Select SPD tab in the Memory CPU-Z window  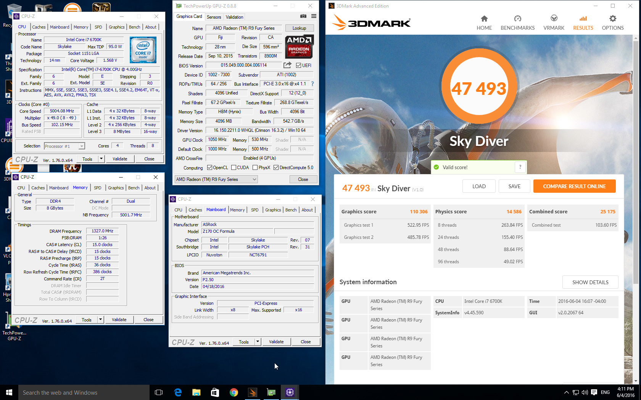click(98, 188)
